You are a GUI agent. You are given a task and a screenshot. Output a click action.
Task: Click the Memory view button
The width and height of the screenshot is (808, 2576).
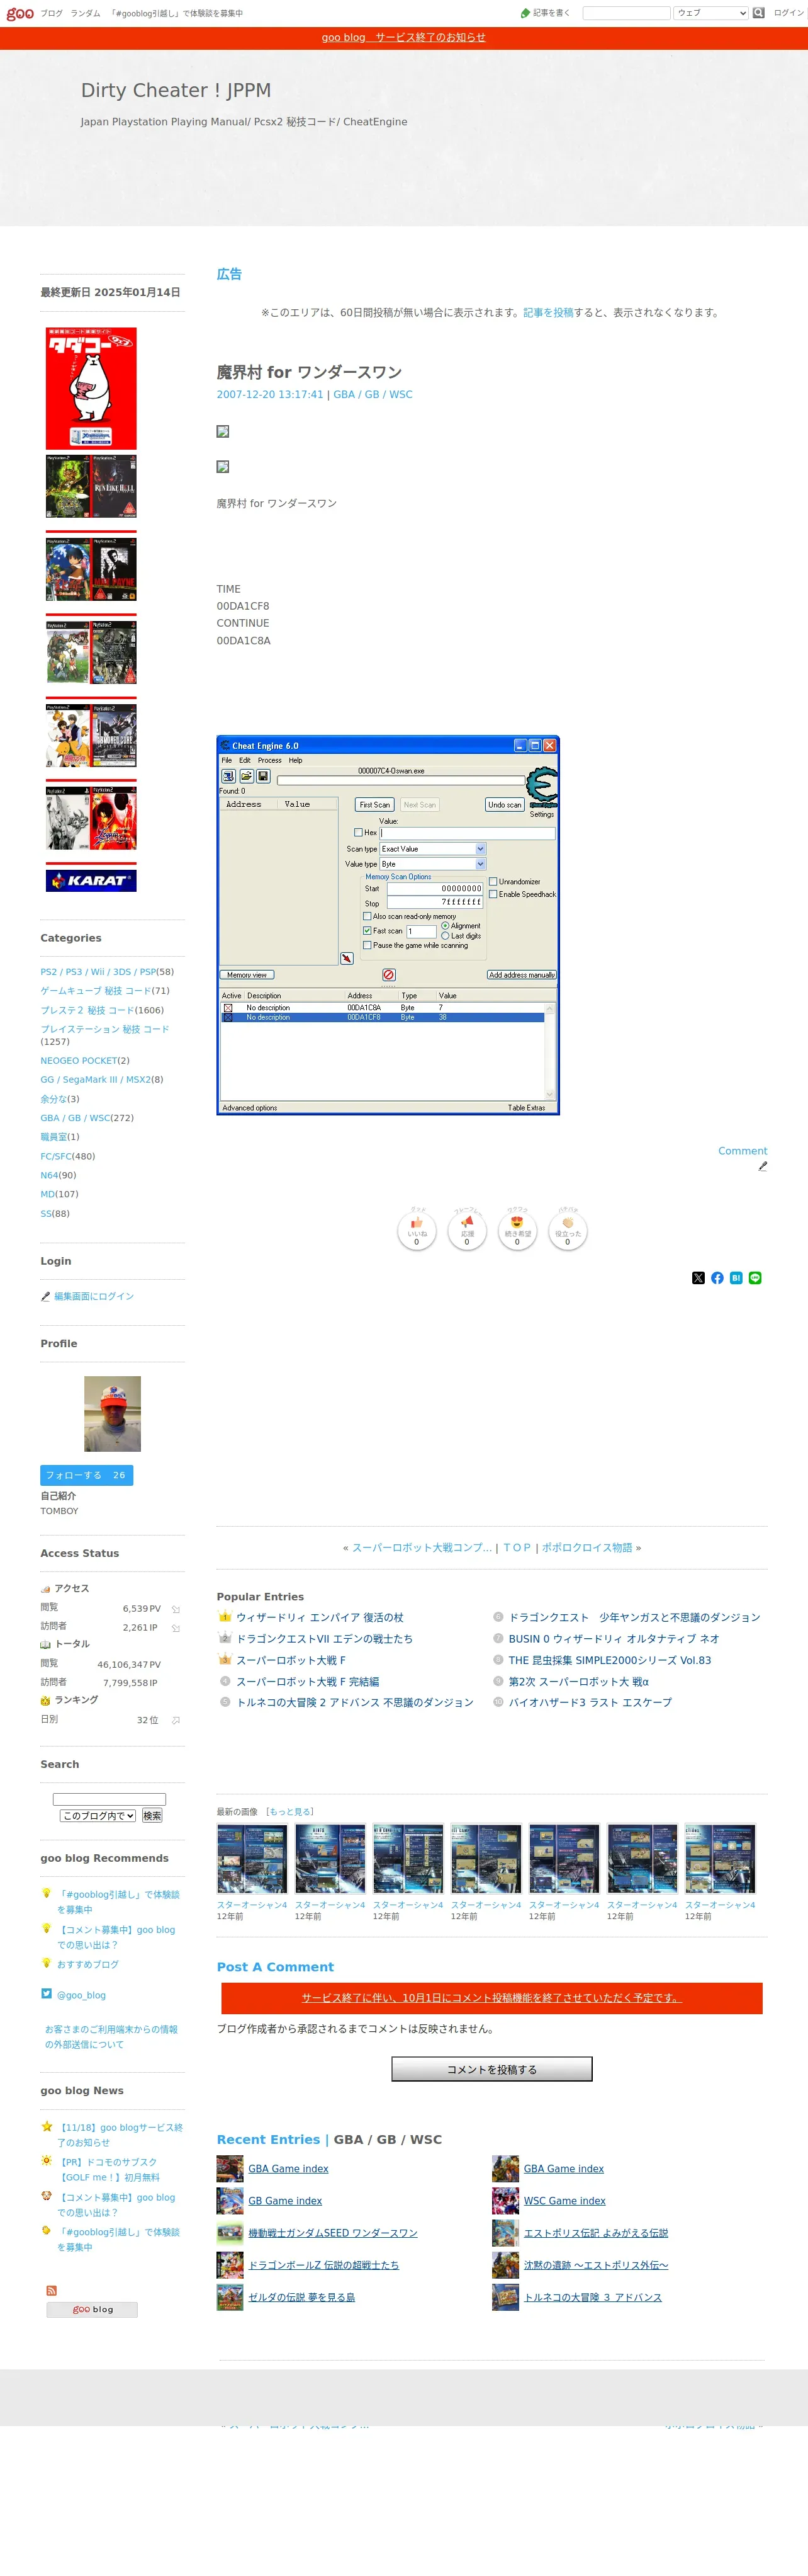(x=247, y=975)
